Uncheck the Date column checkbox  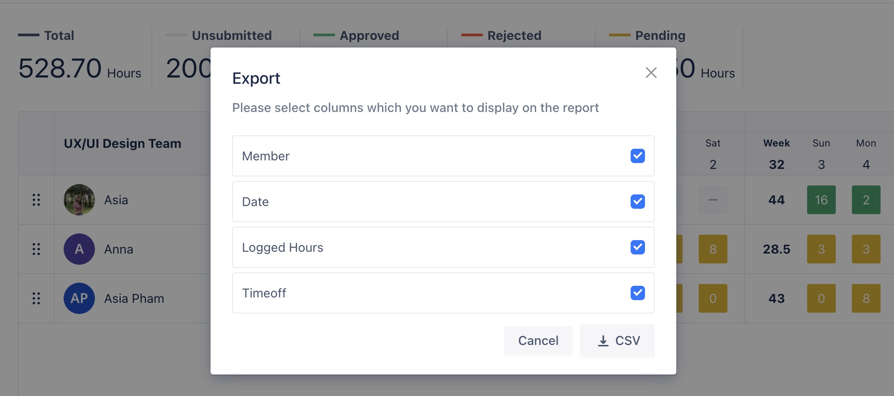point(637,202)
